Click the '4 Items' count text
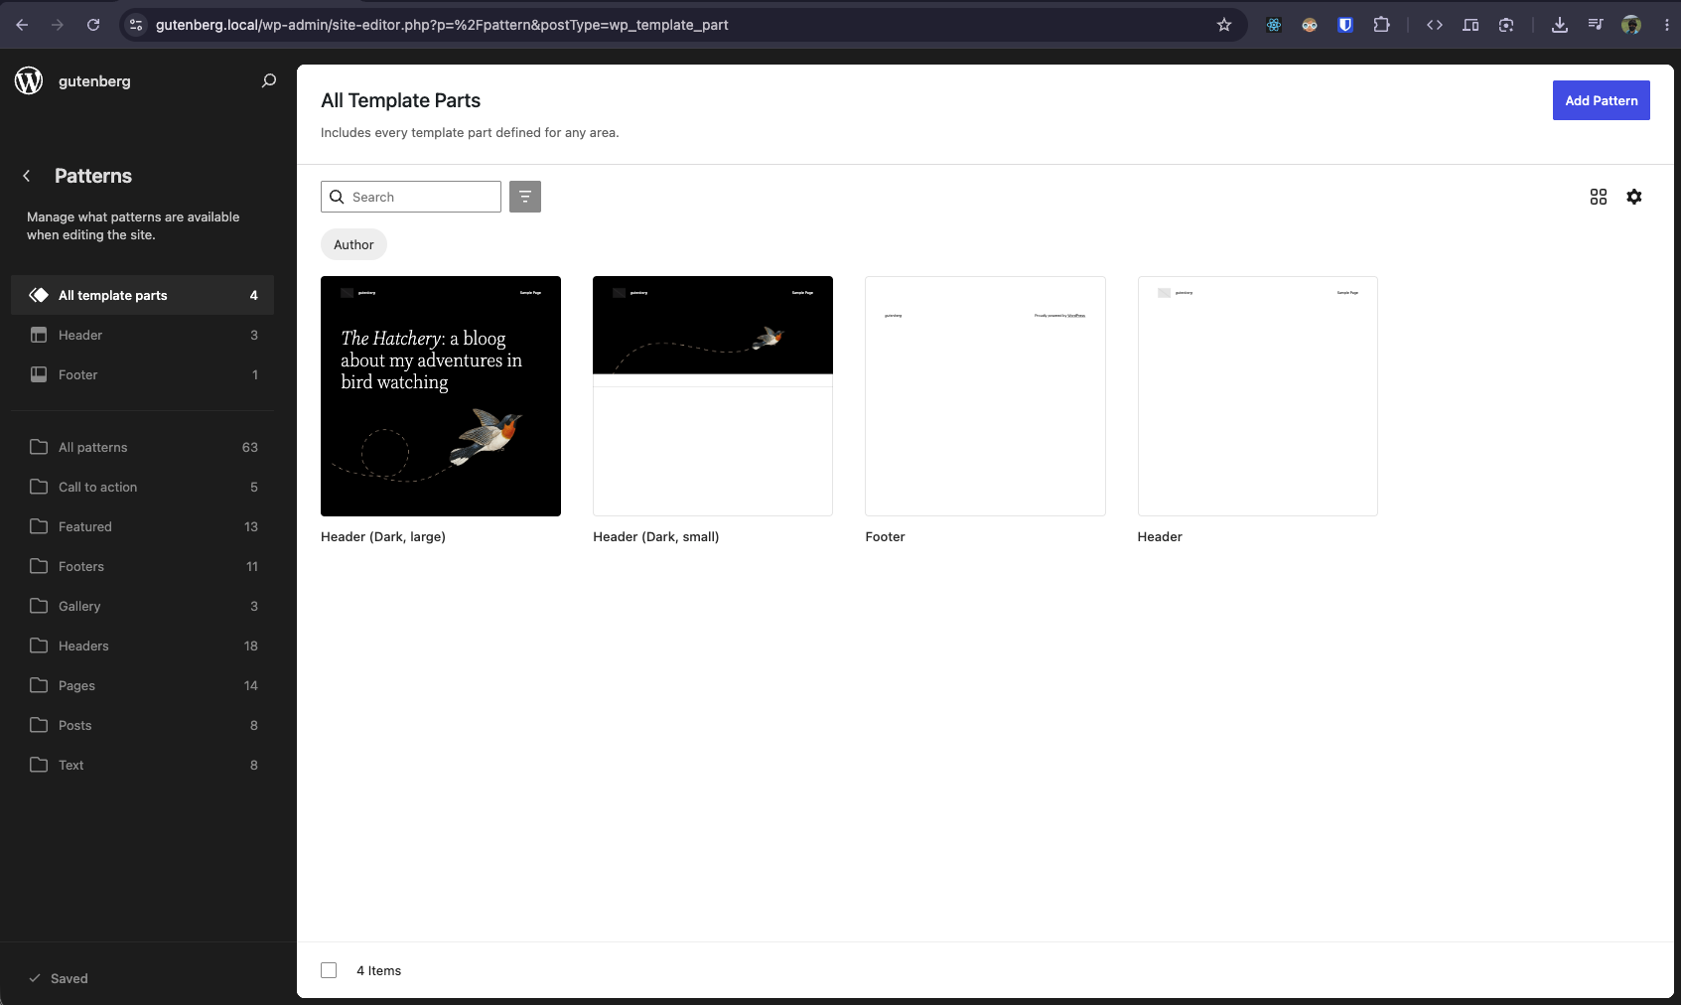 (x=378, y=970)
